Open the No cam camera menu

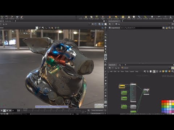click(100, 31)
